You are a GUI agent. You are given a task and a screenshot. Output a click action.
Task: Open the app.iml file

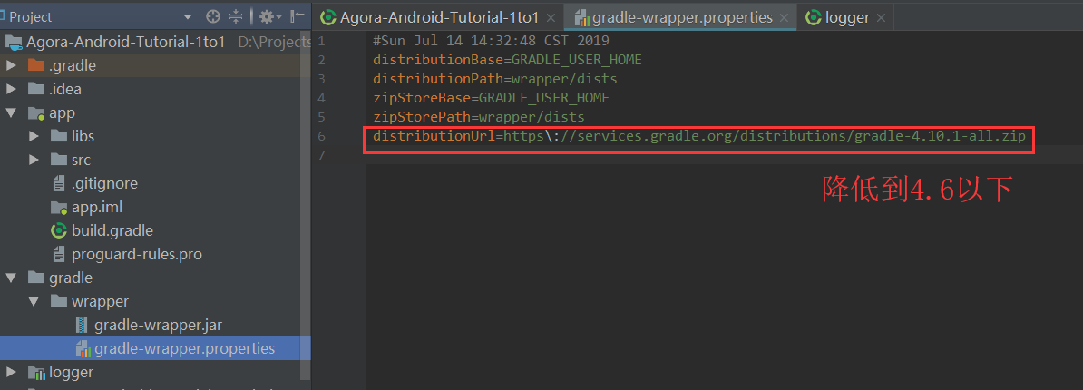(x=97, y=207)
